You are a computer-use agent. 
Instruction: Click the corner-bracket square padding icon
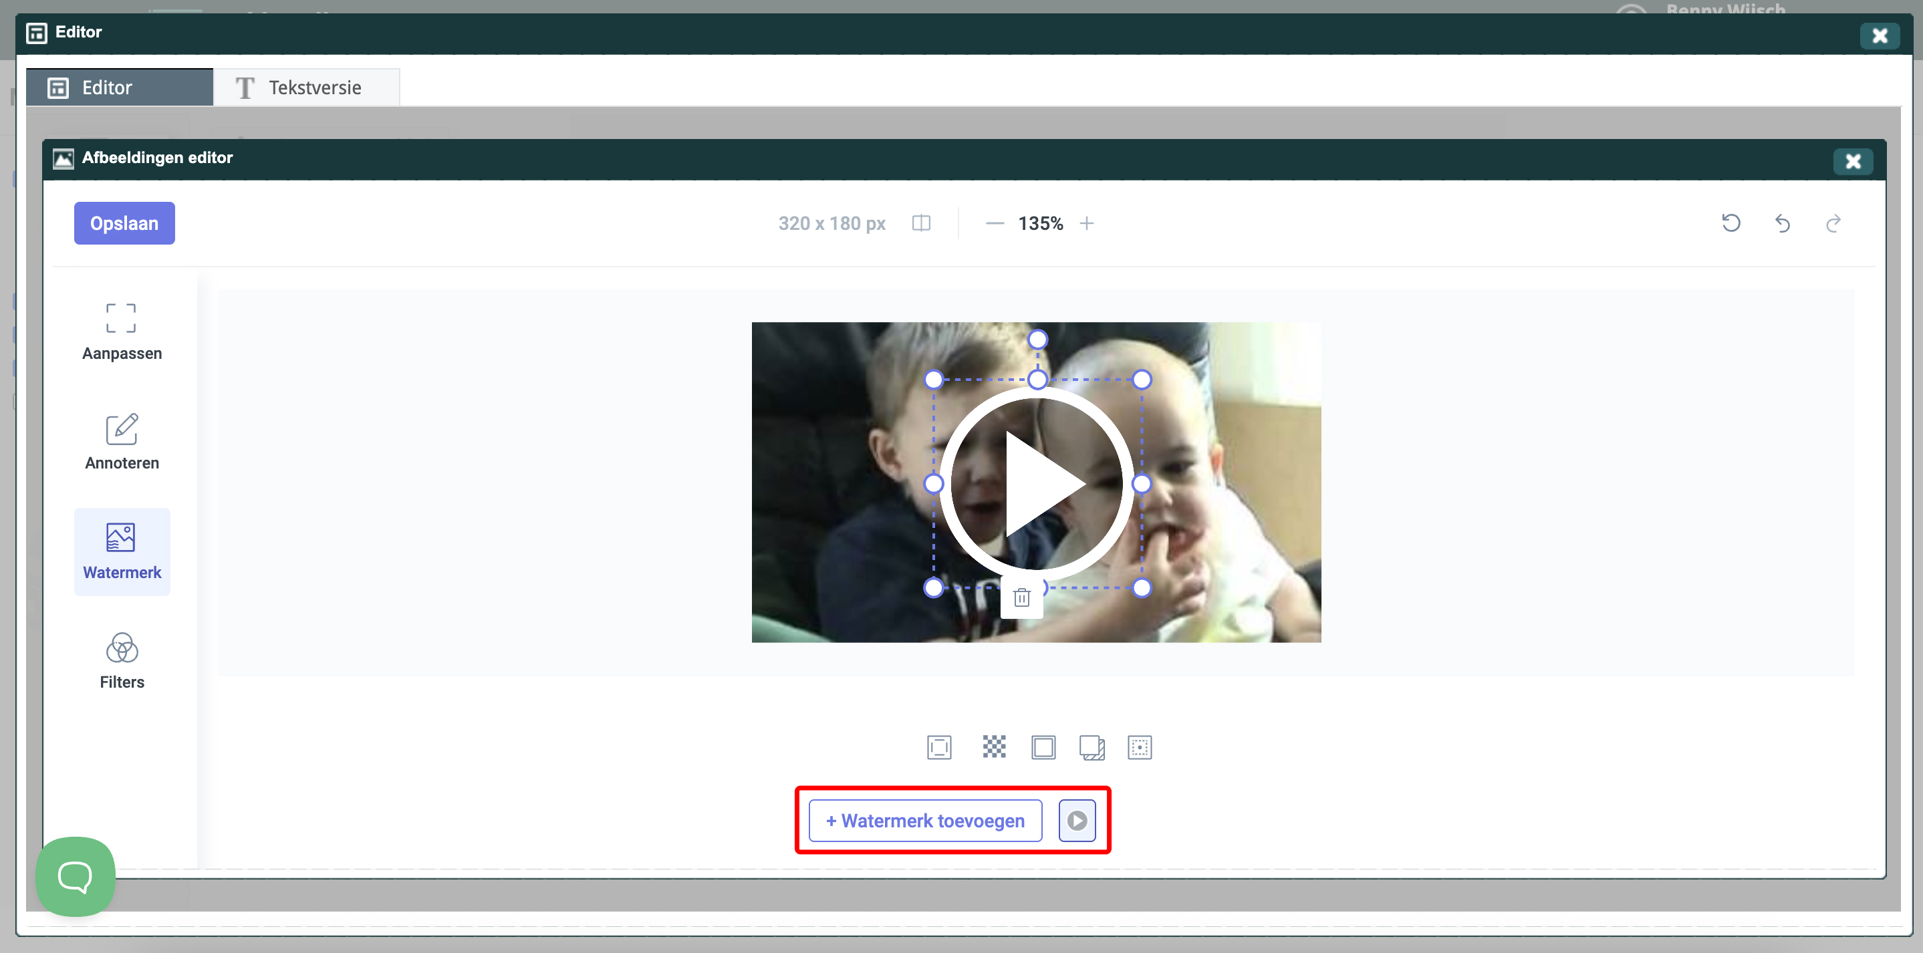point(938,746)
